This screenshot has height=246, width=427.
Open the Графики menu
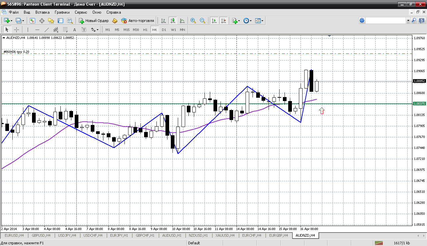62,12
